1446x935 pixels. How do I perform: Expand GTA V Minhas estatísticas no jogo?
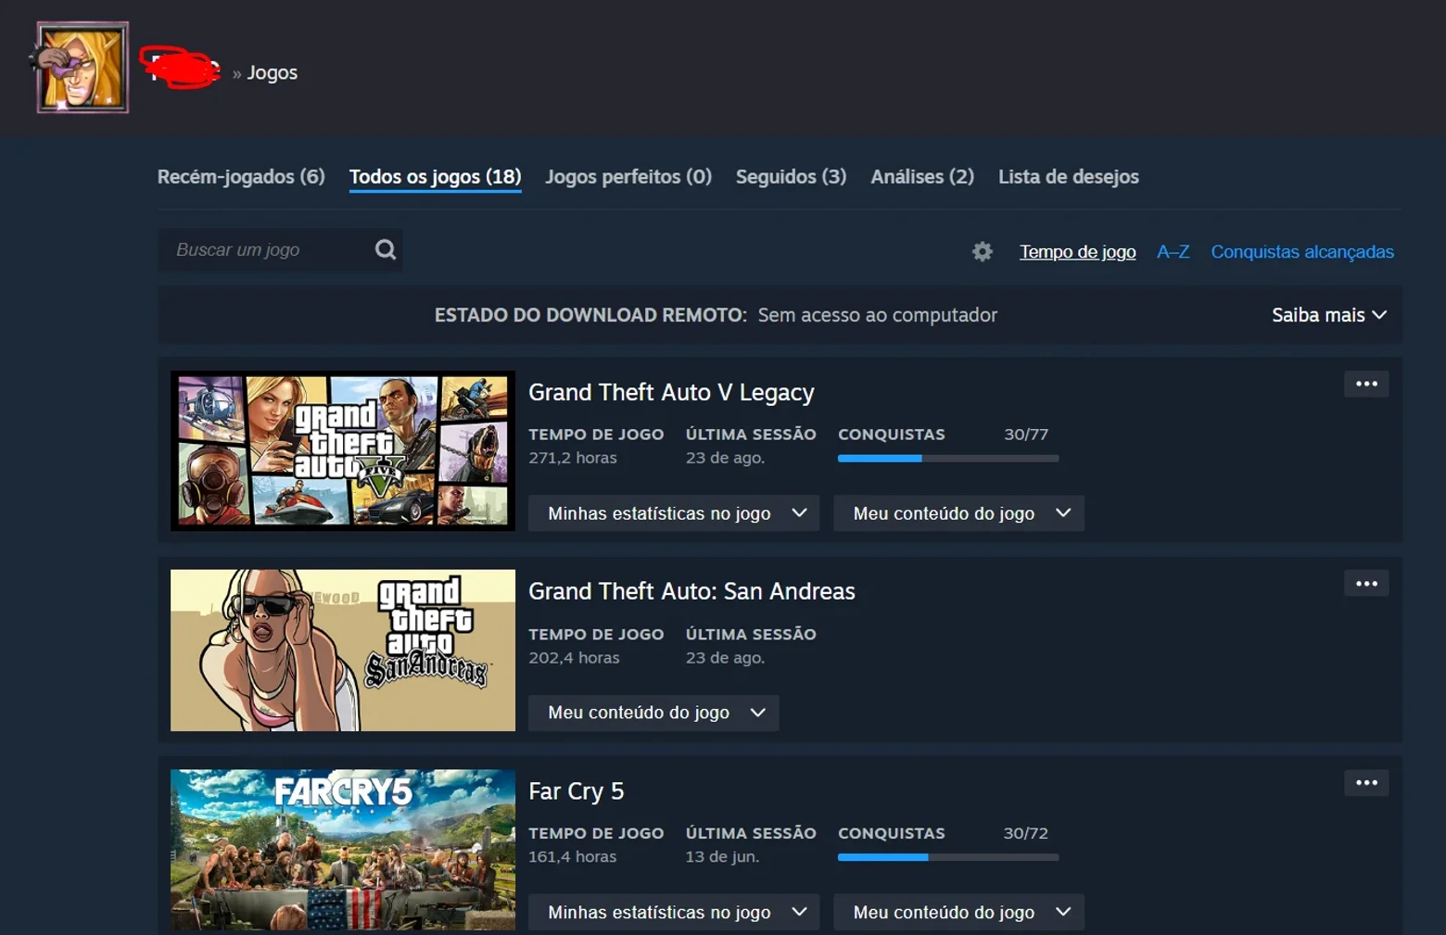coord(674,513)
